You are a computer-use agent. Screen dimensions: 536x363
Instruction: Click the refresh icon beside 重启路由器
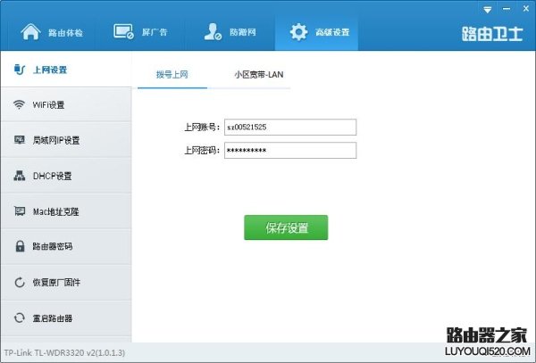tap(20, 318)
